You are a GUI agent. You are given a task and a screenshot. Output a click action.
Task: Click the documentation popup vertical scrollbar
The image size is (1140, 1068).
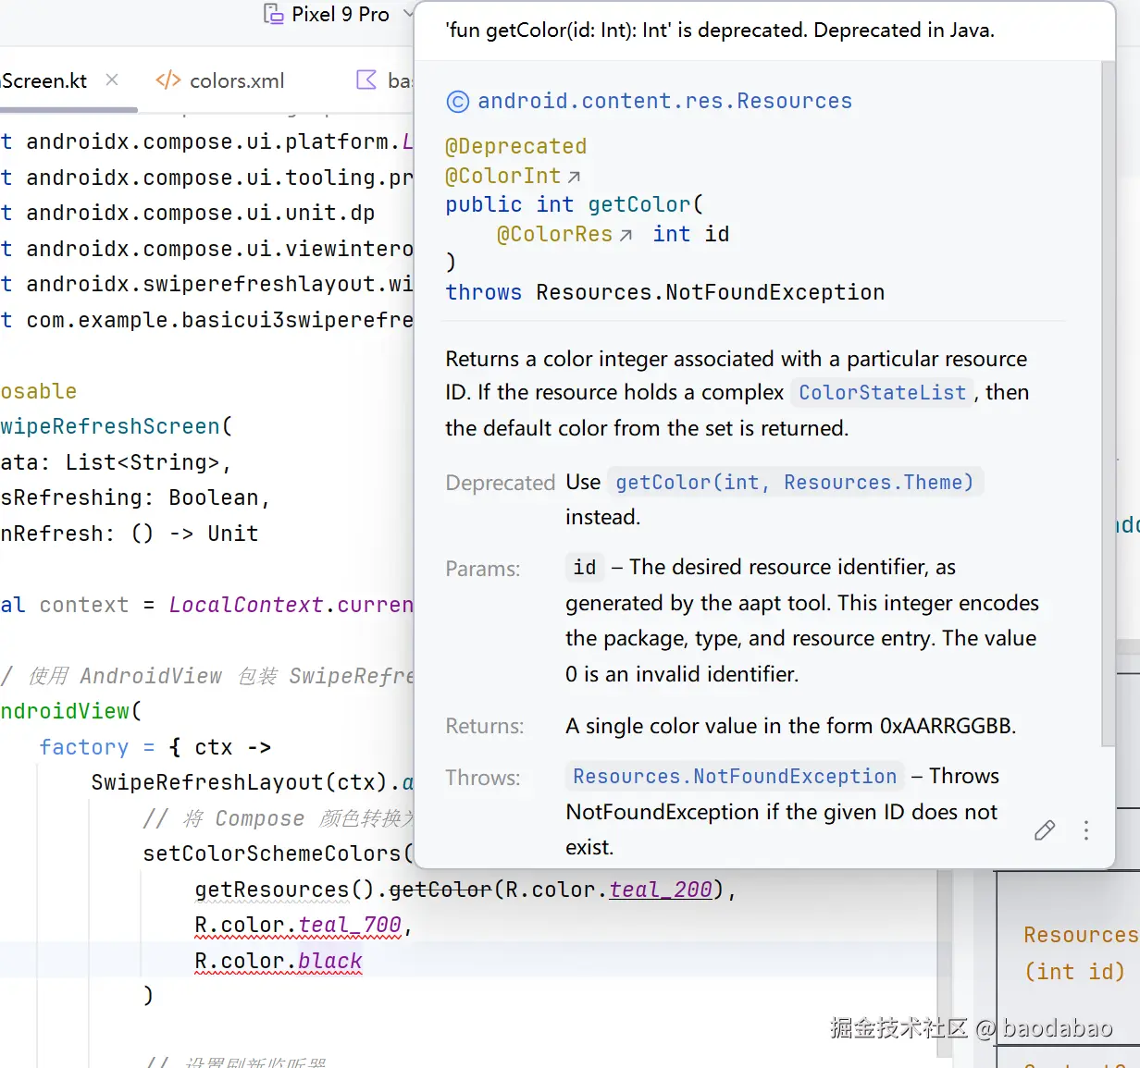(x=1108, y=403)
